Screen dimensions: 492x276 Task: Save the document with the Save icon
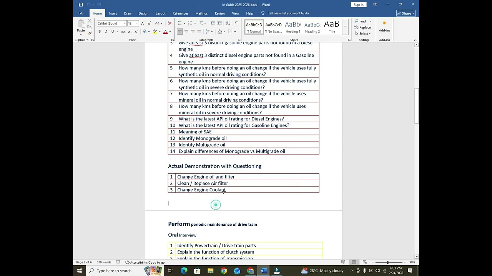[81, 5]
